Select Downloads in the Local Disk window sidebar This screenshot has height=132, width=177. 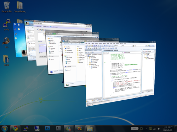click(x=68, y=50)
